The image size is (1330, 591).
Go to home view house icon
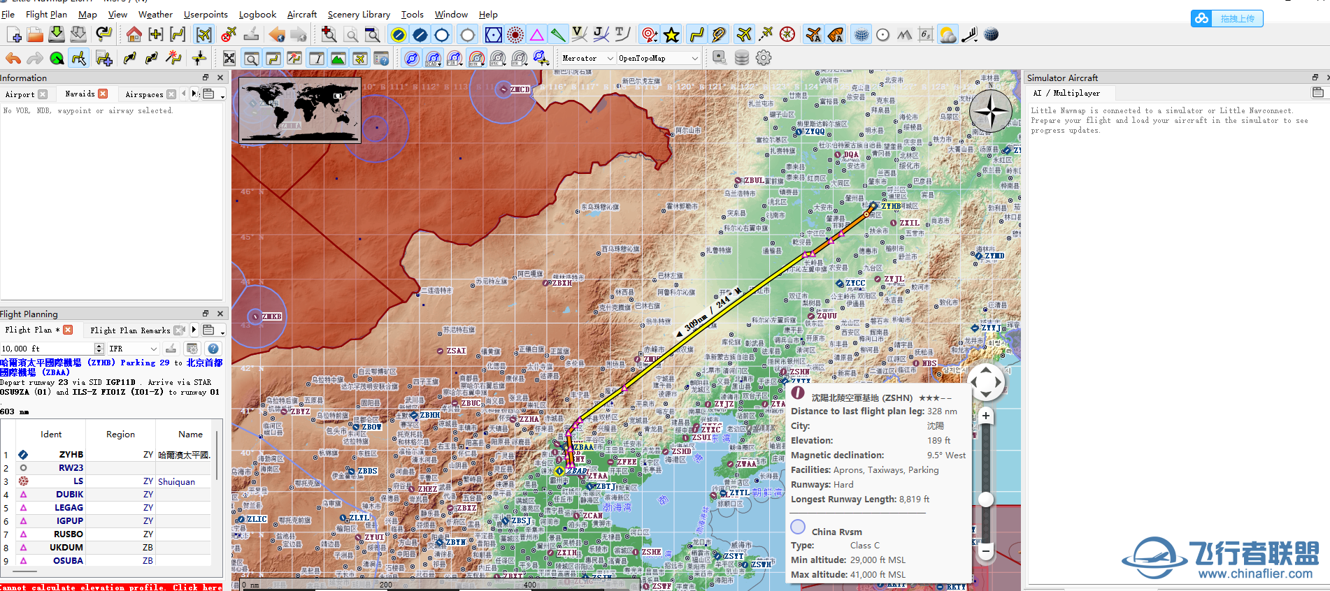click(x=134, y=34)
